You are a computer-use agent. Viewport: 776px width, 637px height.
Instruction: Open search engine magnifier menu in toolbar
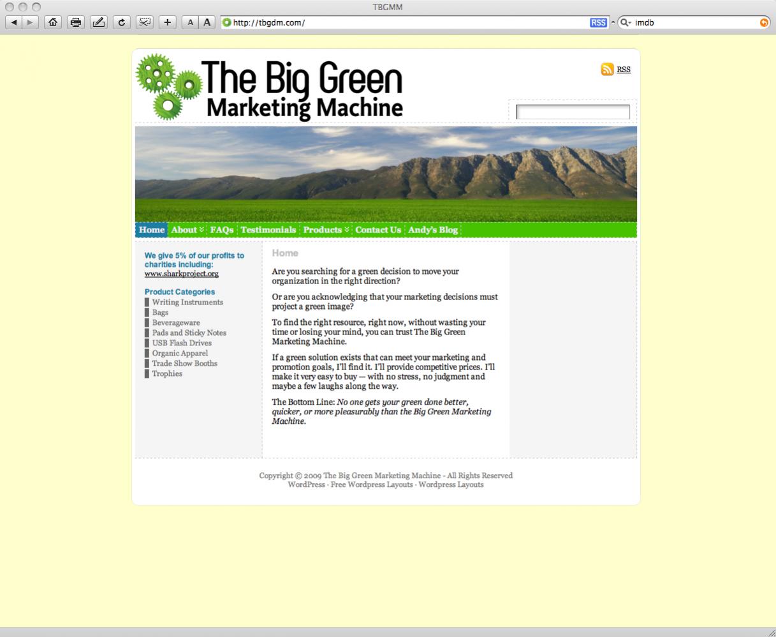(x=626, y=22)
